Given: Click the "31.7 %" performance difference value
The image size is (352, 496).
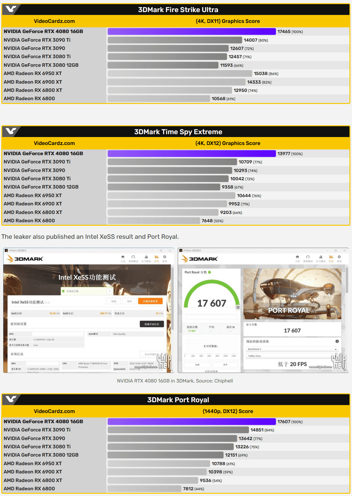Looking at the screenshot, I should point(159,313).
